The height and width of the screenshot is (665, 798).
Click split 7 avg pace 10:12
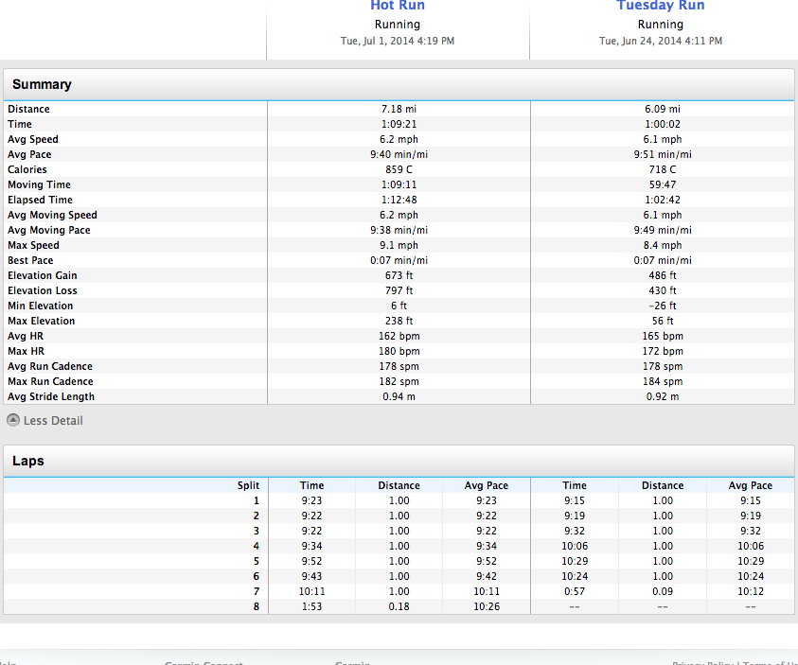point(750,592)
